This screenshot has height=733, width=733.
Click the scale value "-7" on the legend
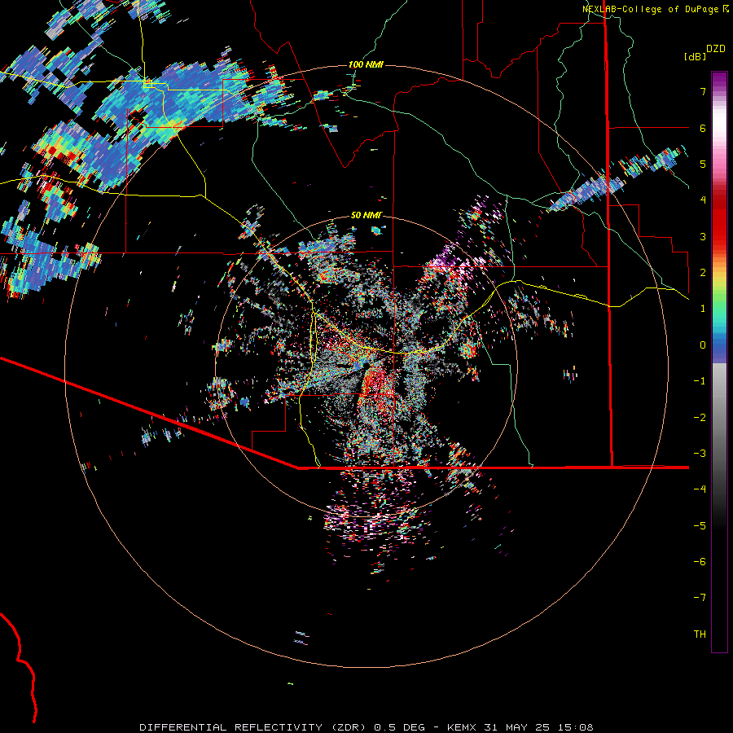tap(700, 598)
